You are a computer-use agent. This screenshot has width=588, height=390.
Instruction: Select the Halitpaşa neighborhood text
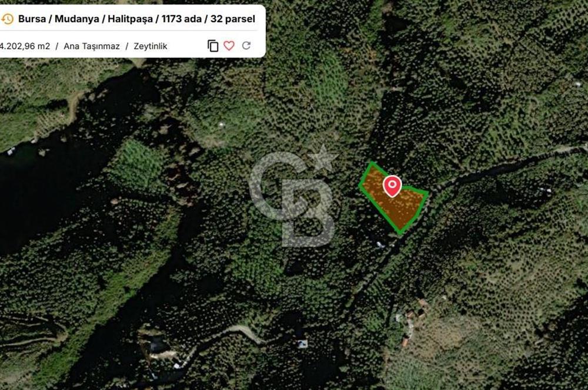(x=130, y=19)
